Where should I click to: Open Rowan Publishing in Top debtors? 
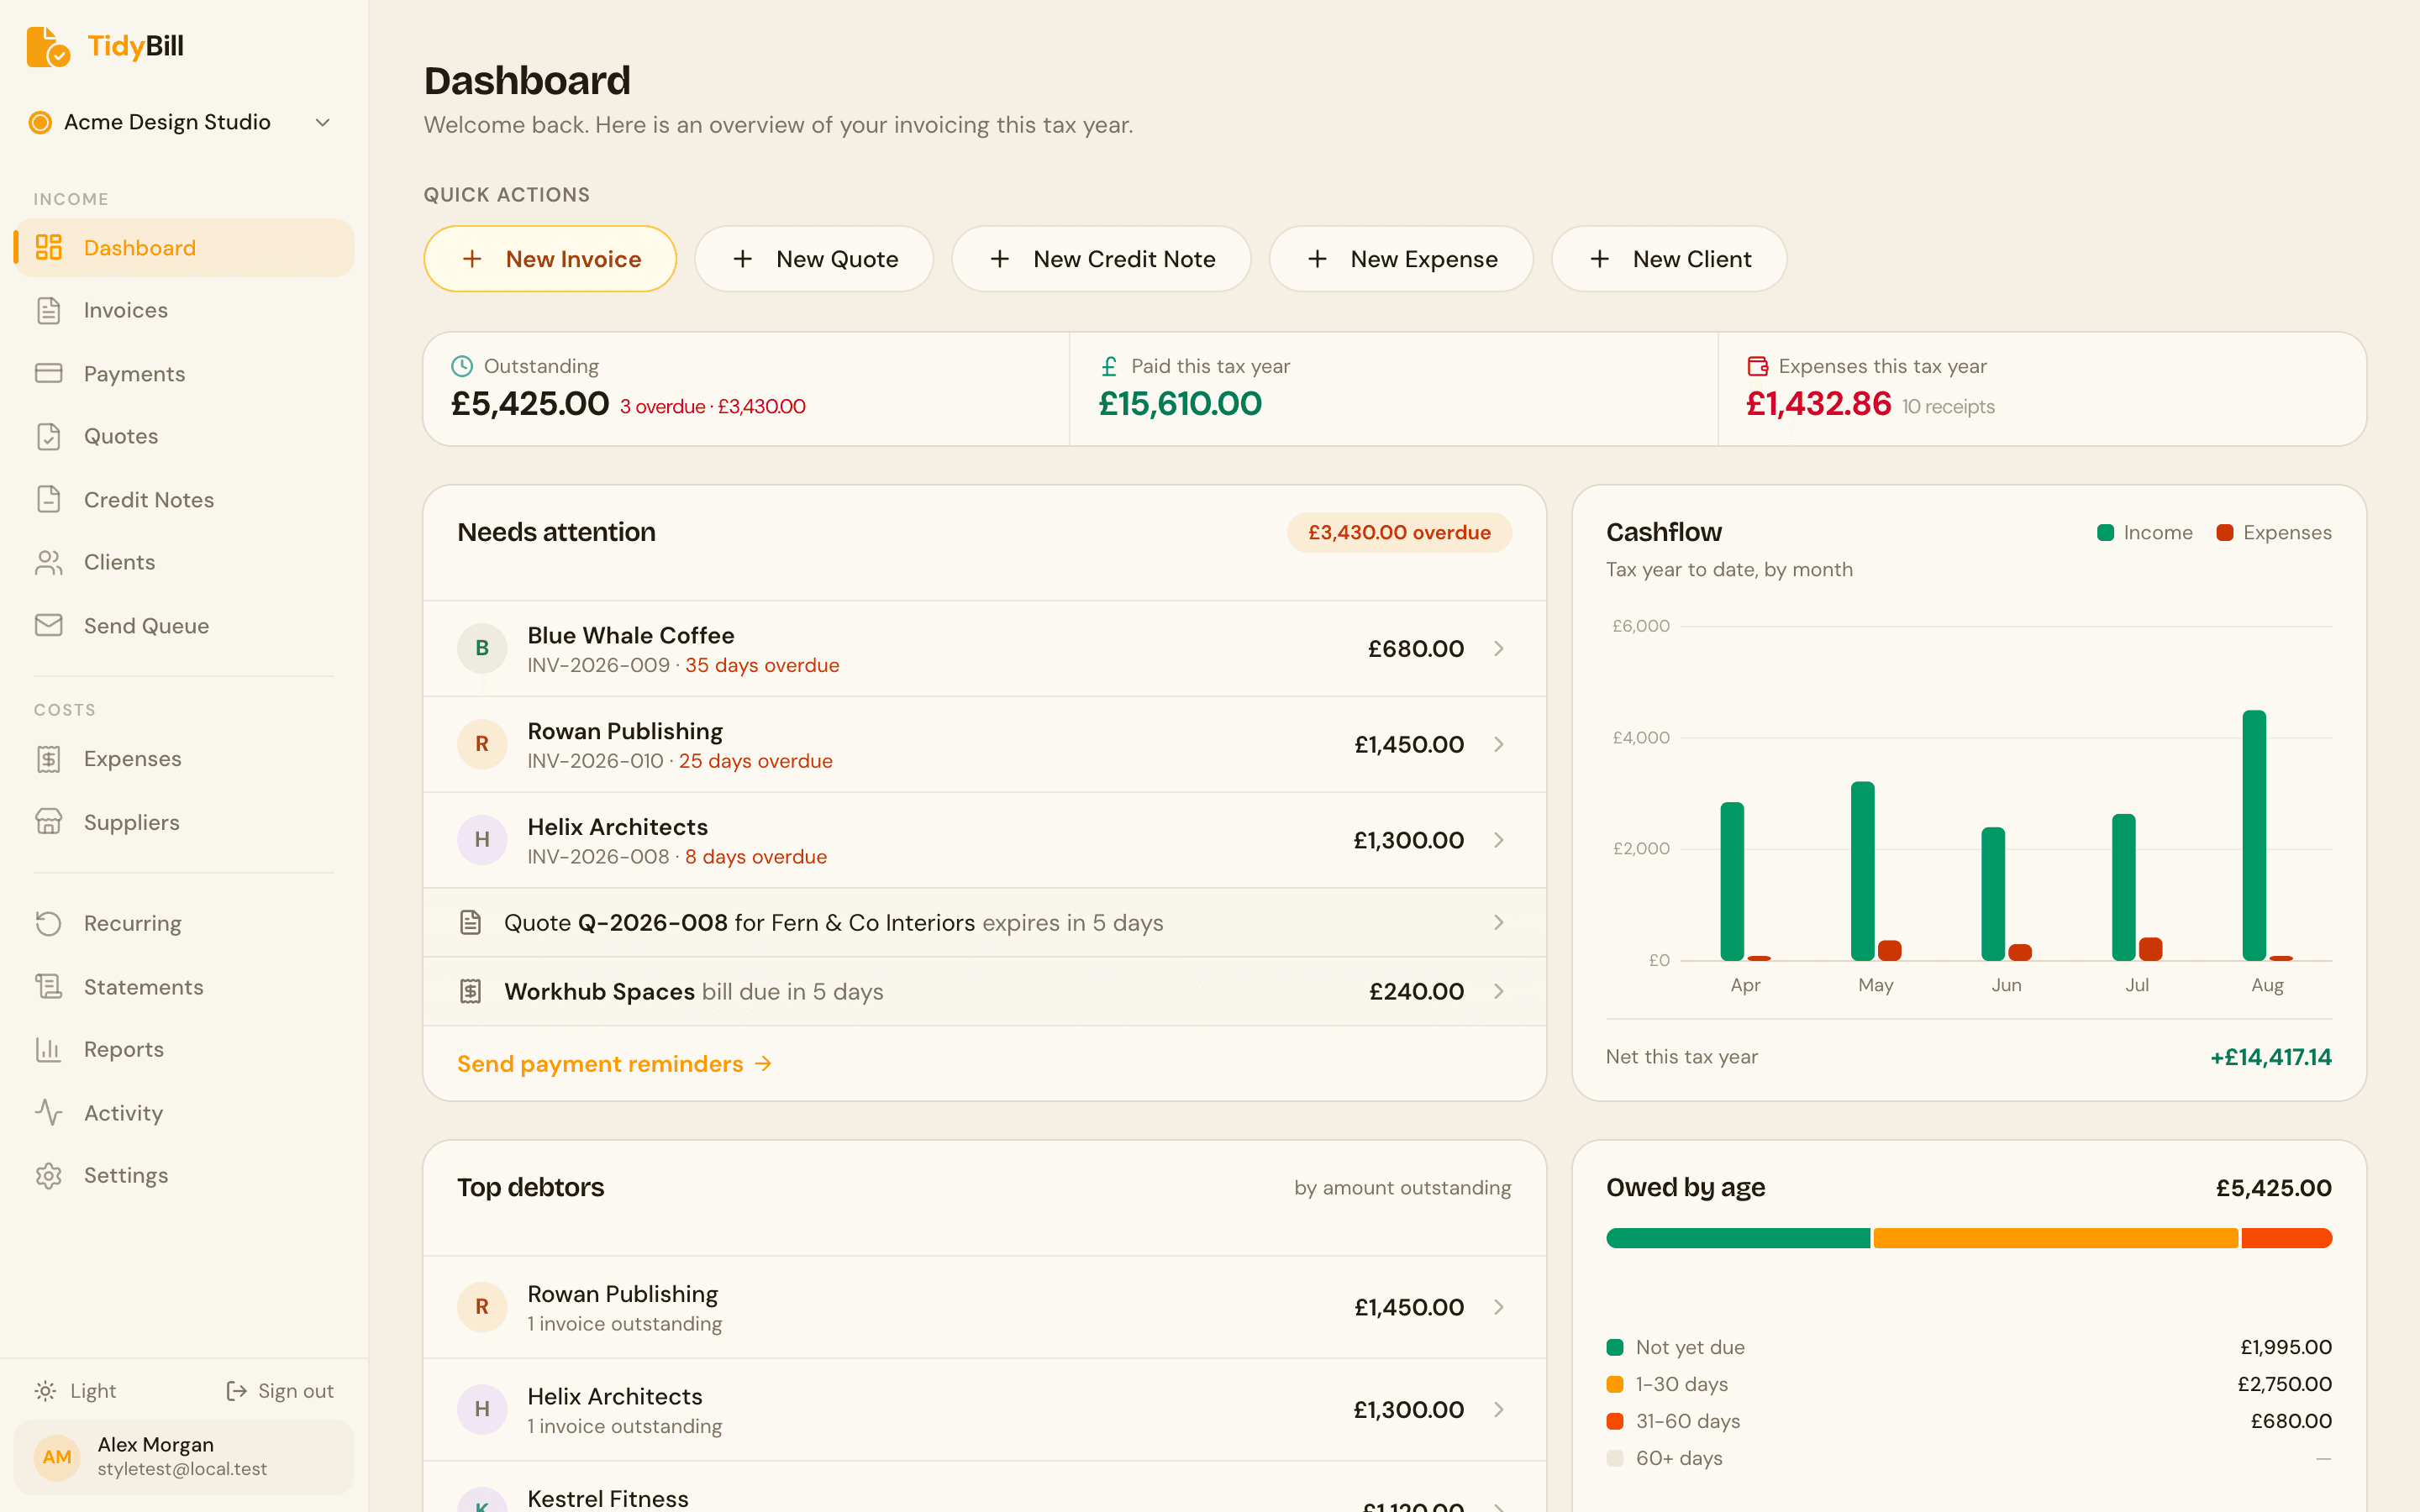click(985, 1308)
